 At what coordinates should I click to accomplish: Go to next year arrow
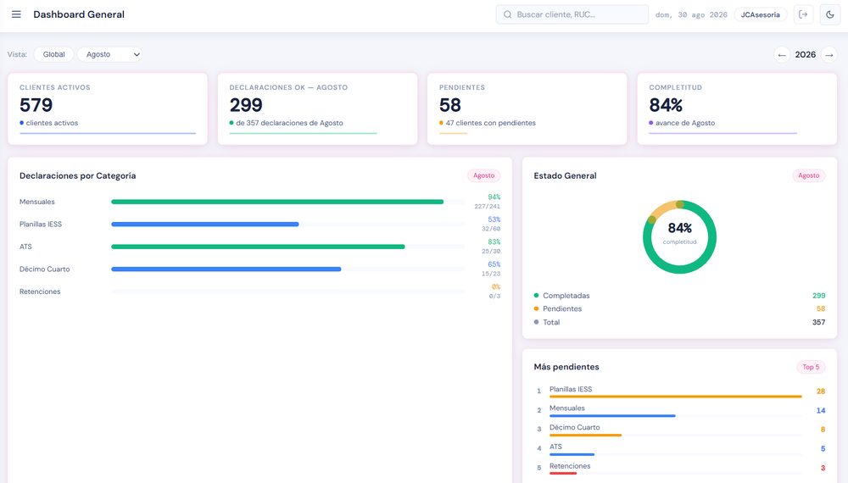[x=828, y=55]
